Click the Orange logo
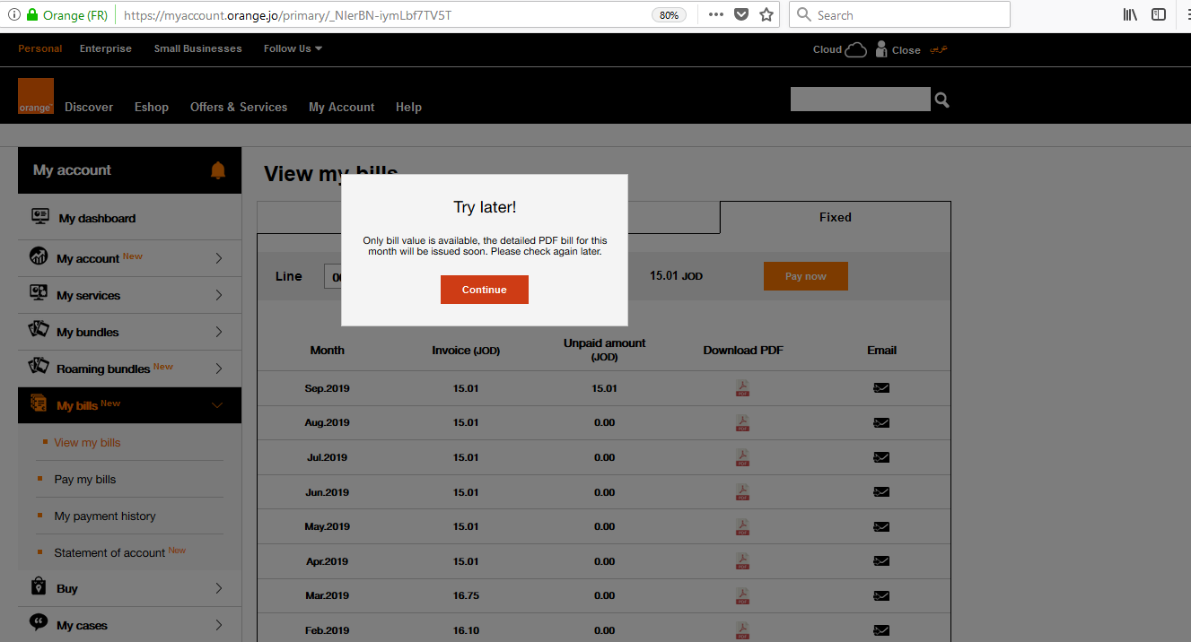The height and width of the screenshot is (642, 1191). [x=36, y=96]
